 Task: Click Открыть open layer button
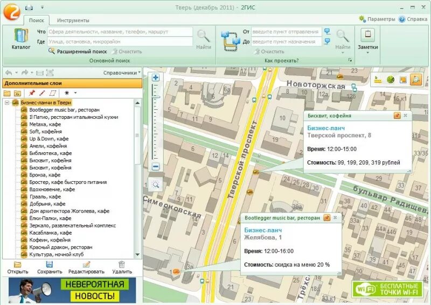pos(18,268)
